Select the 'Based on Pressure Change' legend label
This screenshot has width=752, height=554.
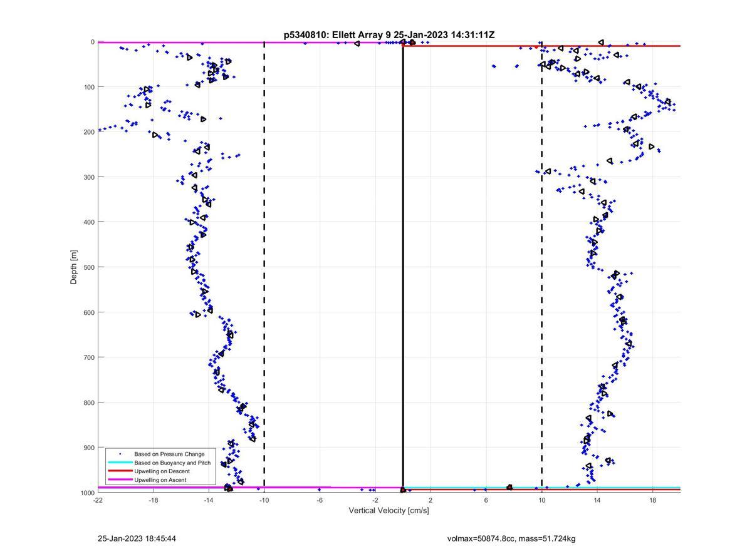click(169, 454)
